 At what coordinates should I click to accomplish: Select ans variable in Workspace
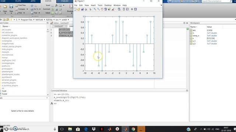194,30
